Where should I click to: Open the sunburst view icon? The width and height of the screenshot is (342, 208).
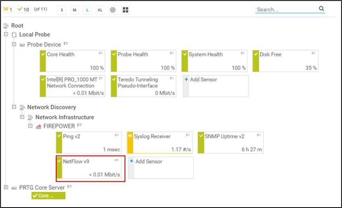[x=113, y=10]
